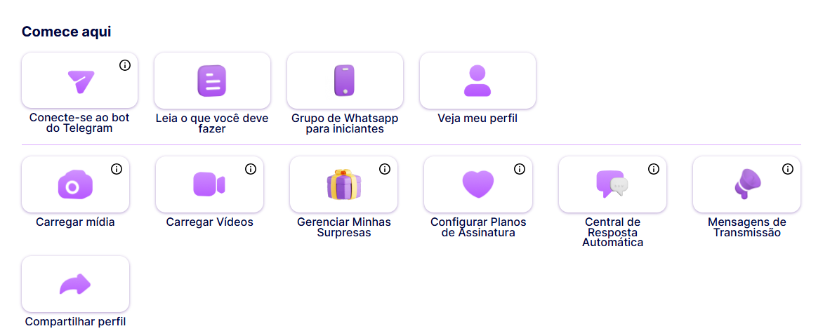
Task: Open the chat bubbles auto-reply icon
Action: click(612, 184)
